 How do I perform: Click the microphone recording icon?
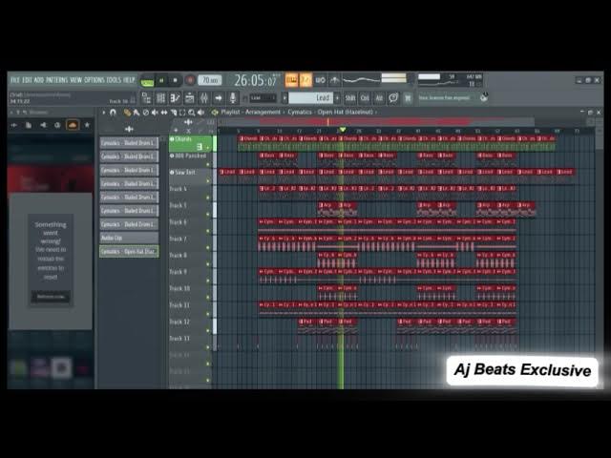[x=233, y=97]
